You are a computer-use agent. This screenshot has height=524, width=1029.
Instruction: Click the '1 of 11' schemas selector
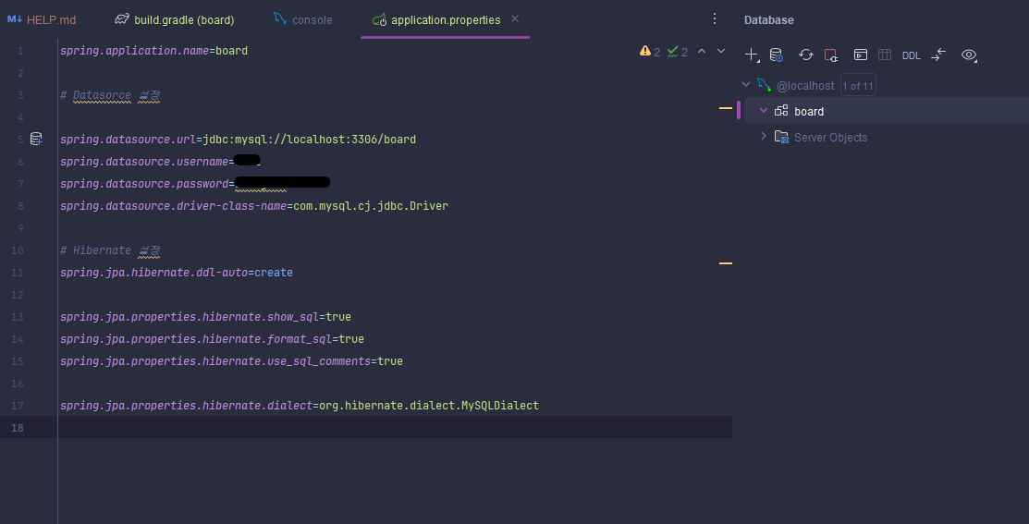[858, 85]
